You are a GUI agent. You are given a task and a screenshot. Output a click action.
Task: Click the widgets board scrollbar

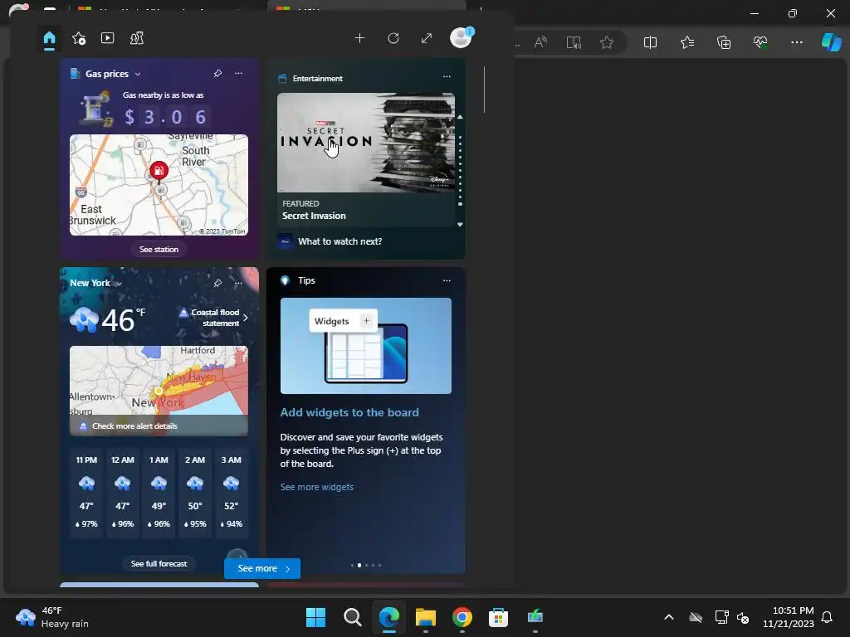point(484,90)
